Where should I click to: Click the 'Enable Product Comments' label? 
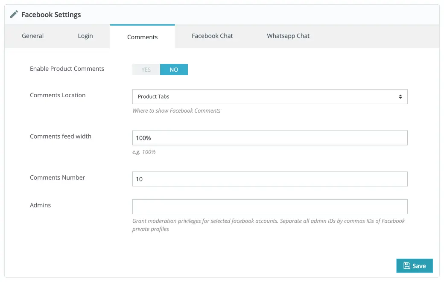[x=67, y=69]
